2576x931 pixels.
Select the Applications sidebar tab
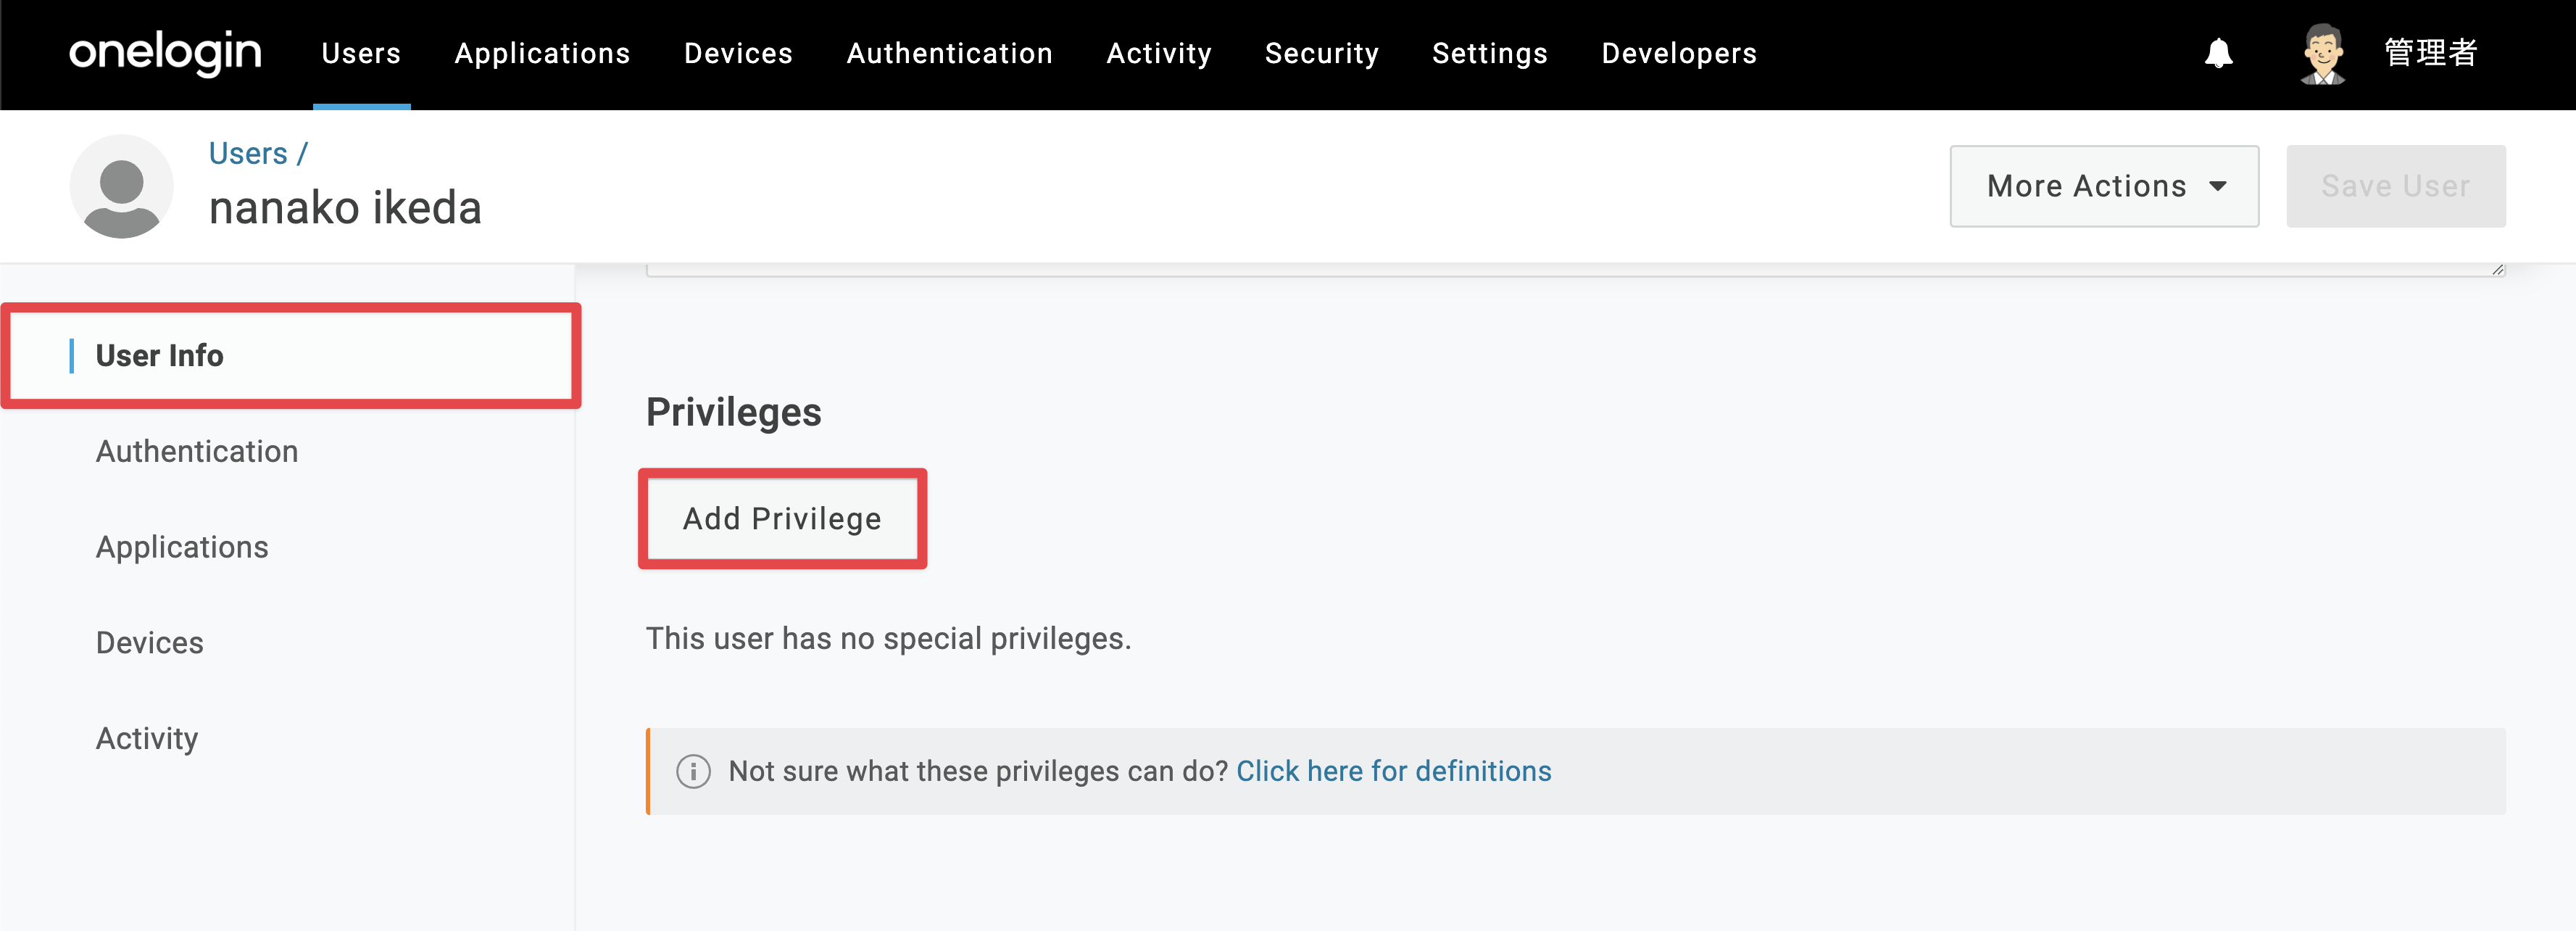(x=182, y=547)
